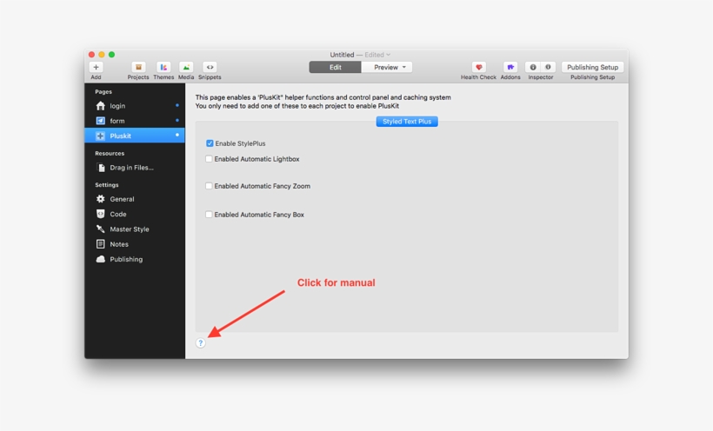713x431 pixels.
Task: Click Drag in Files resource row
Action: pos(135,168)
